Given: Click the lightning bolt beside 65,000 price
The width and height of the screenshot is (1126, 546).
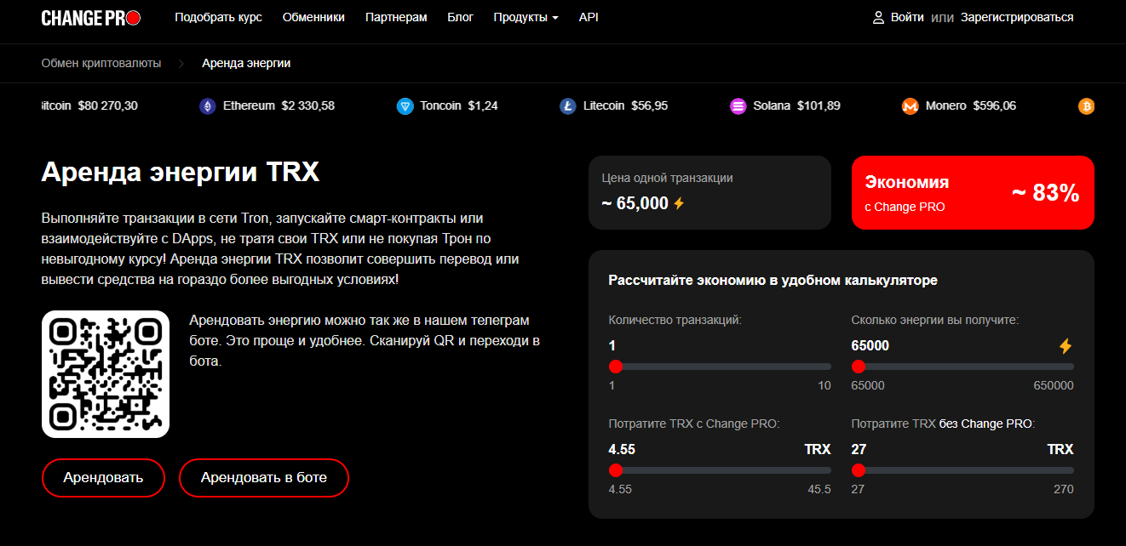Looking at the screenshot, I should pos(679,203).
